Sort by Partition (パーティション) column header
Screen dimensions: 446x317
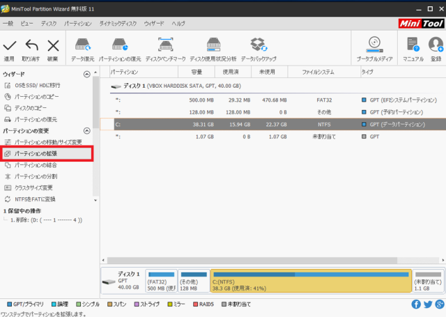tap(144, 72)
